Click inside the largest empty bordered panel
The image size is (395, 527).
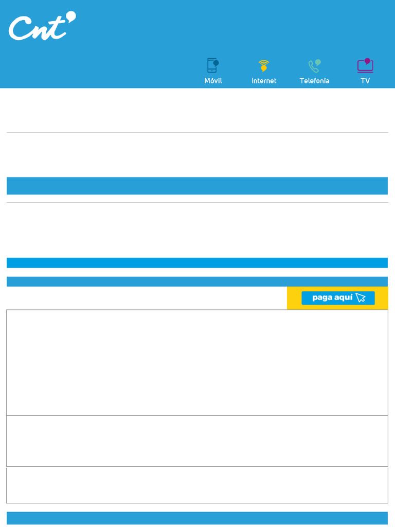point(197,363)
